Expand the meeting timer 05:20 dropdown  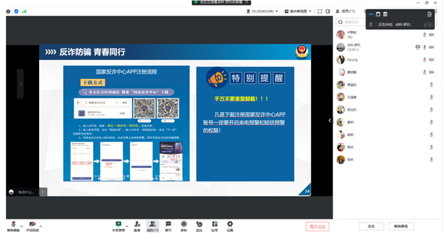[277, 11]
